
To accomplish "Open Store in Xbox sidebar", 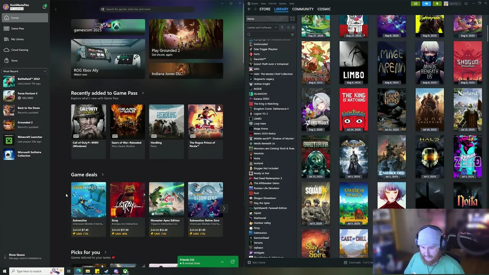I will coord(24,60).
